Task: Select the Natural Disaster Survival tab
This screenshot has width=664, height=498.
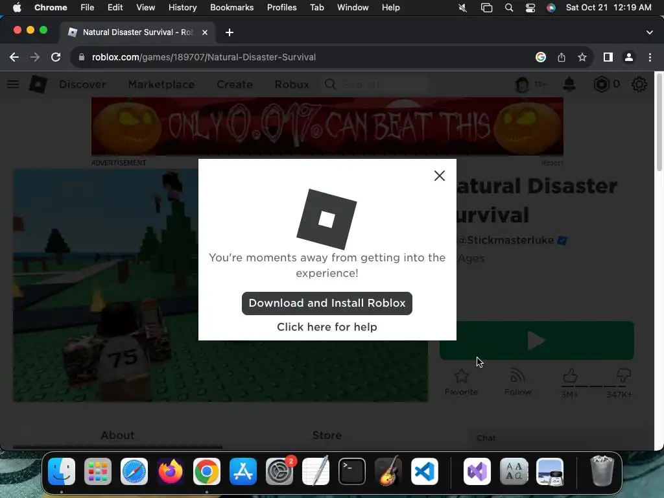Action: click(137, 32)
